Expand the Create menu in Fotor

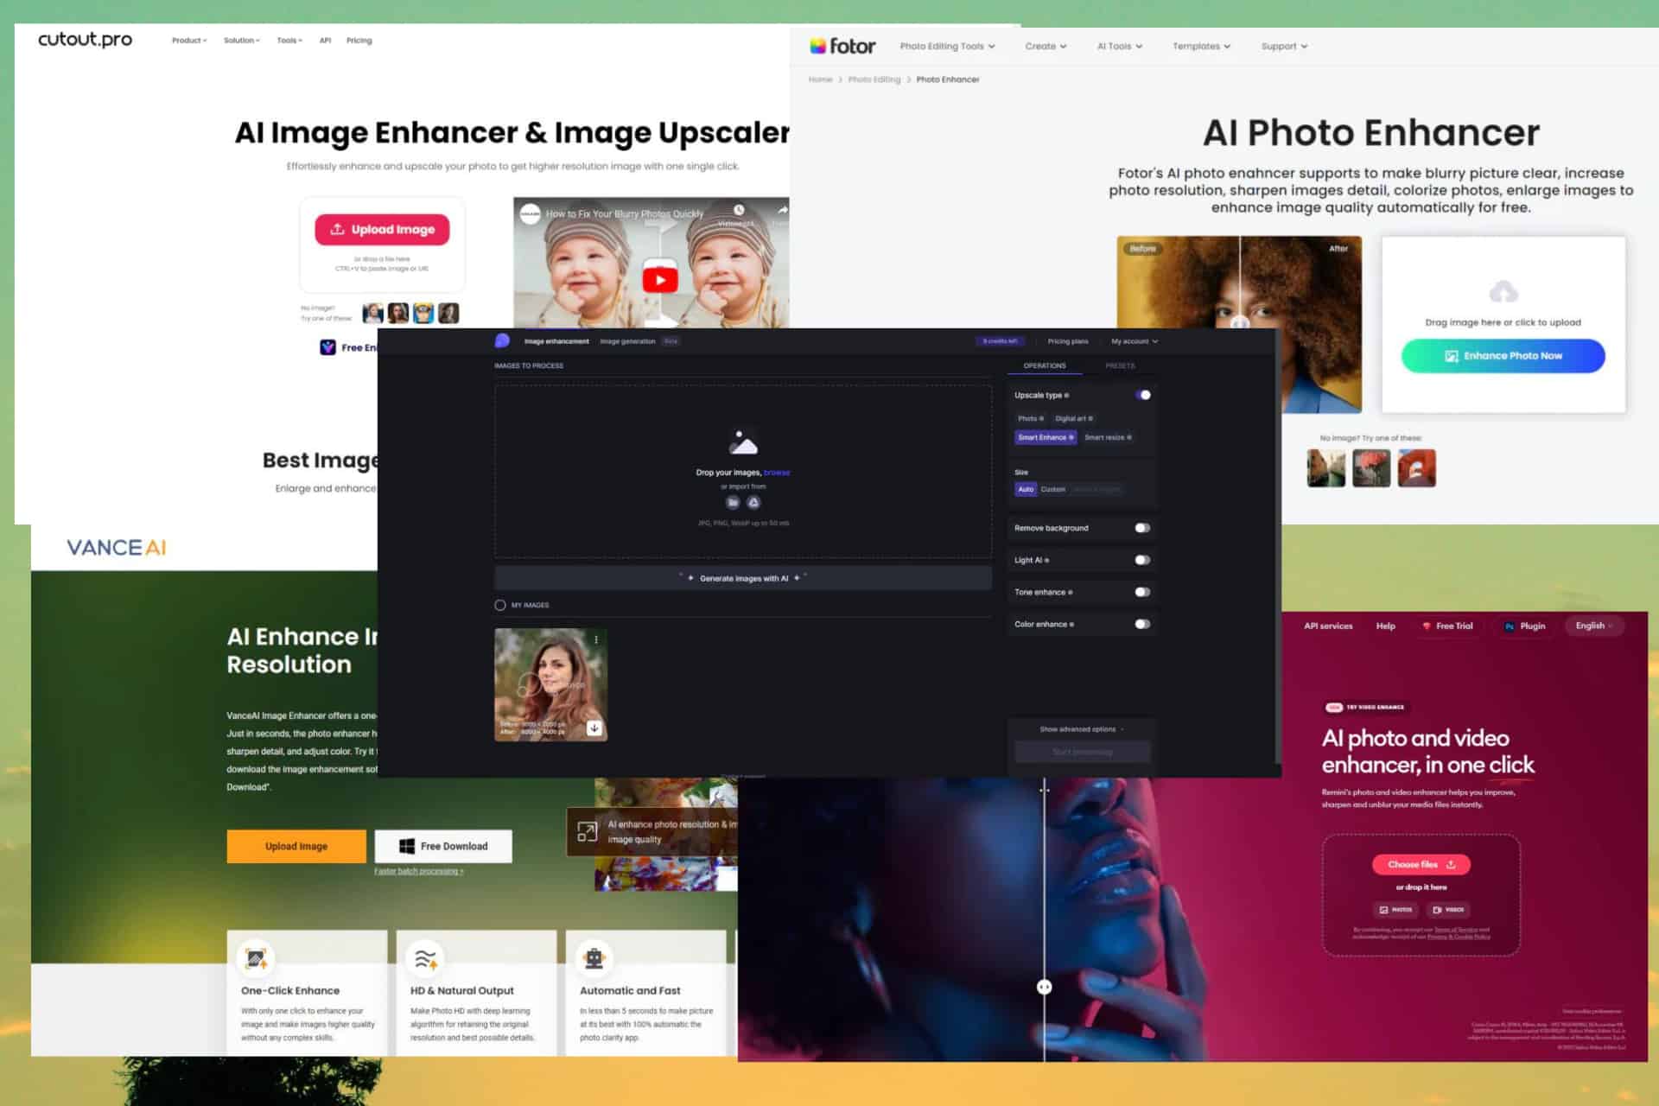[x=1046, y=47]
